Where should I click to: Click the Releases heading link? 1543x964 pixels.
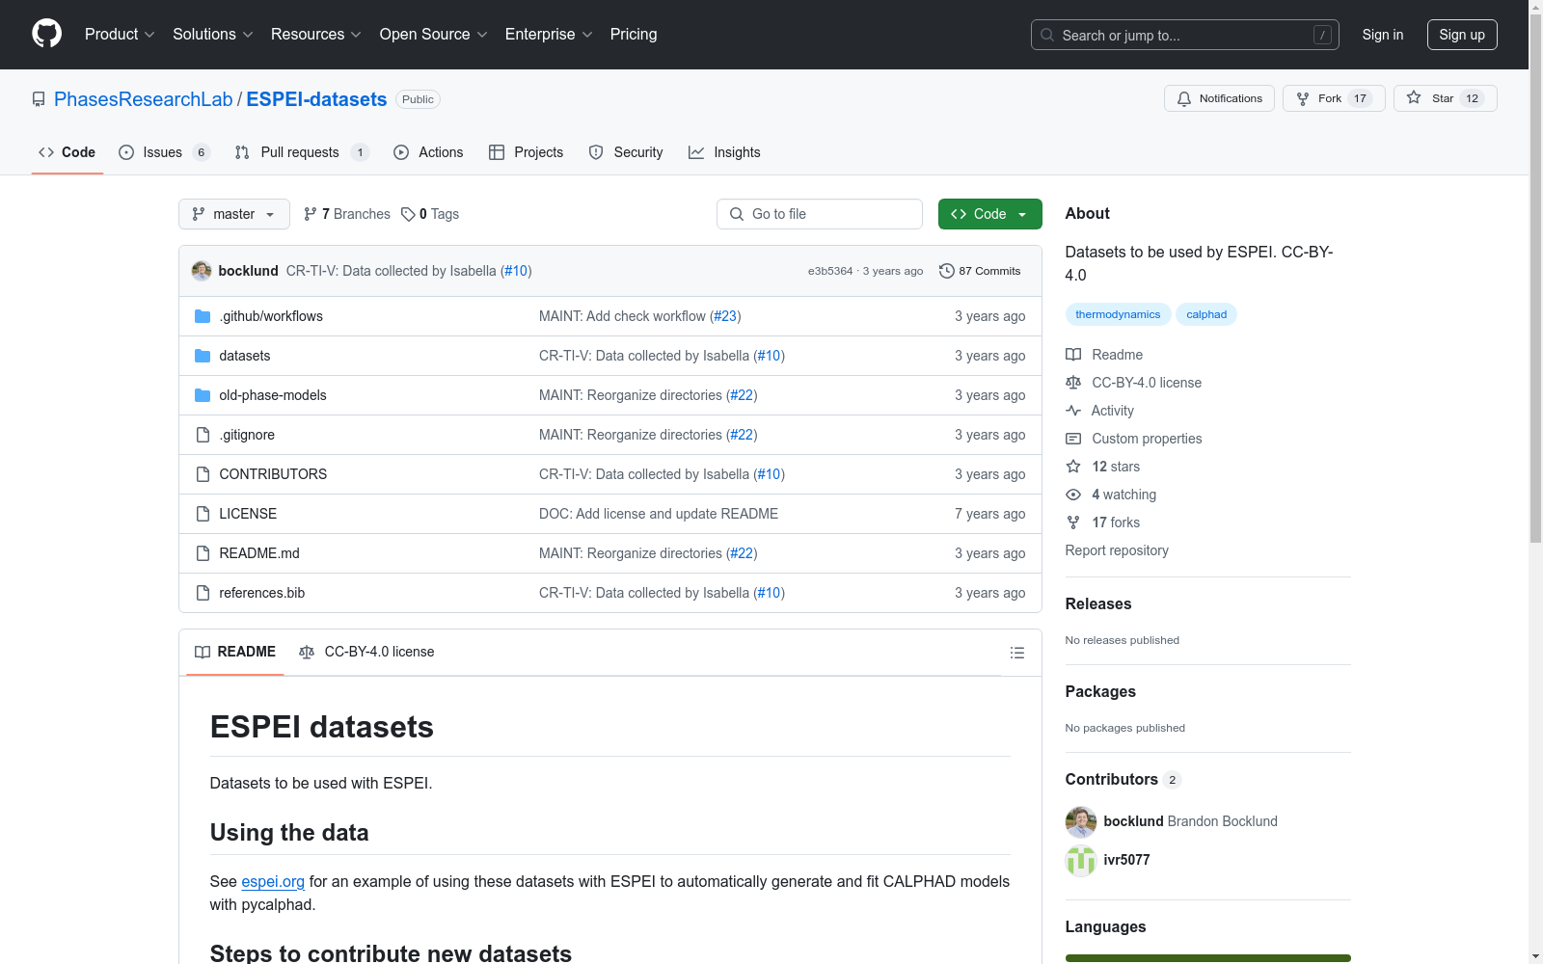click(x=1098, y=603)
